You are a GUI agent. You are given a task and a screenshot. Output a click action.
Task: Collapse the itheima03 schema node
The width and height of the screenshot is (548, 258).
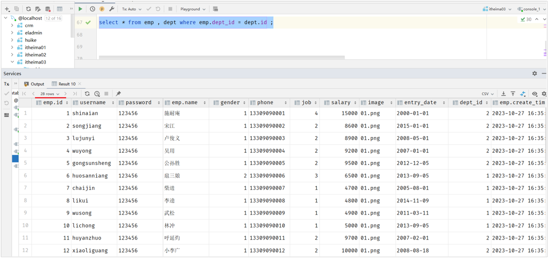coord(12,62)
